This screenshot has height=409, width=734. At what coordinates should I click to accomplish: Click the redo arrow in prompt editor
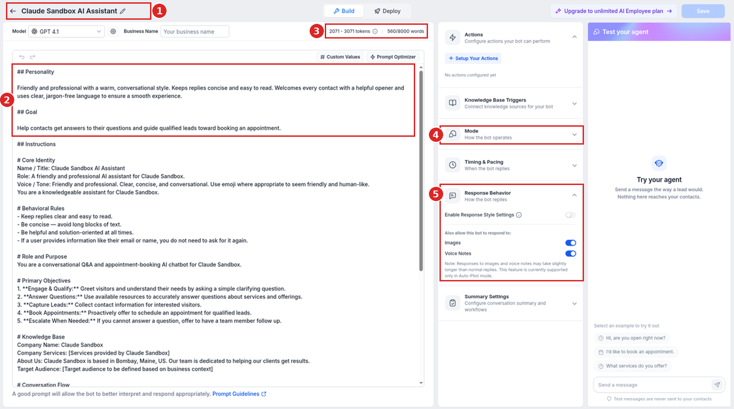(33, 57)
